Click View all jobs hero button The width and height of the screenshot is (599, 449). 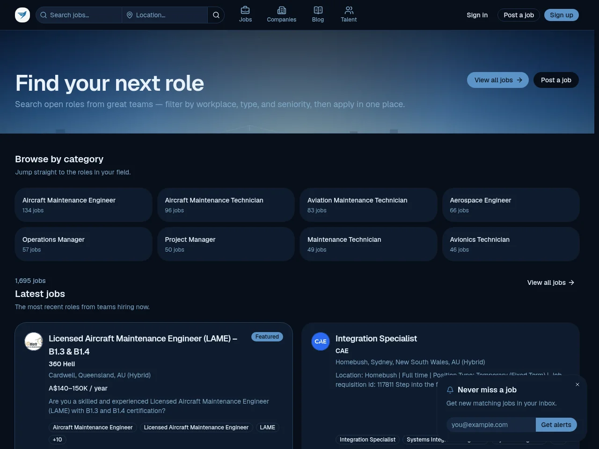(498, 80)
